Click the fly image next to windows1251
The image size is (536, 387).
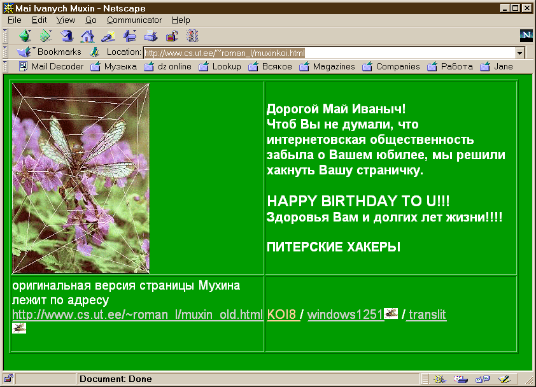[x=391, y=313]
